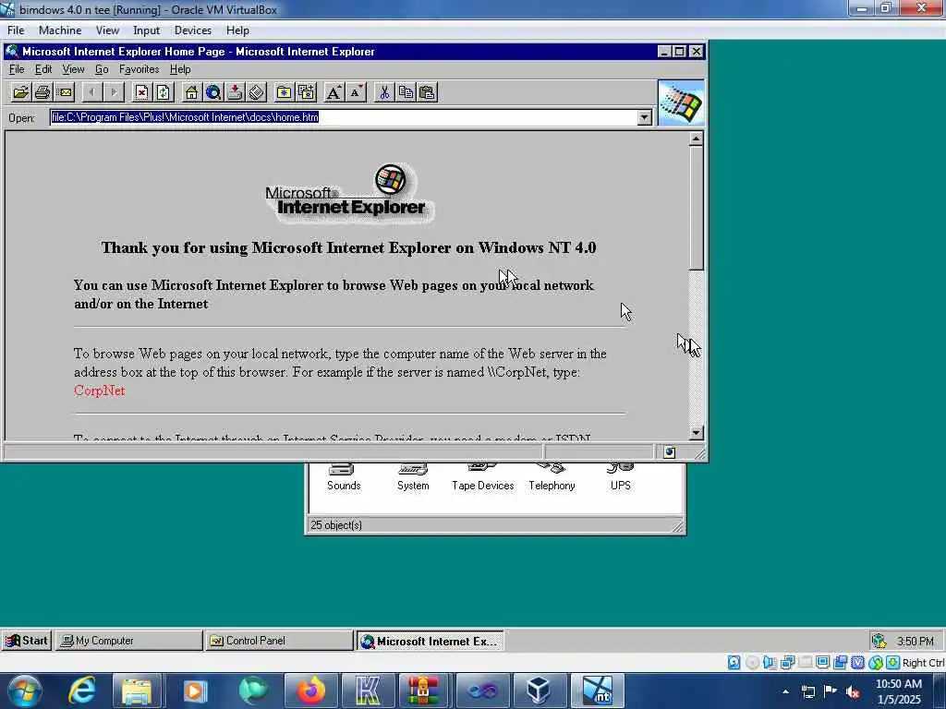
Task: Click the Open address input field
Action: [344, 117]
